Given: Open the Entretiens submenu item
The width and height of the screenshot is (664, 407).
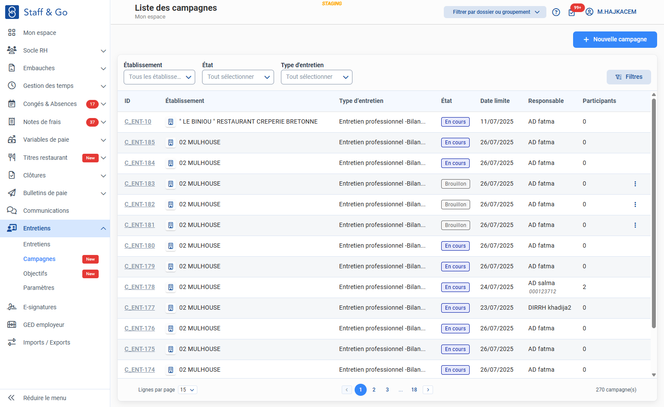Looking at the screenshot, I should coord(37,244).
